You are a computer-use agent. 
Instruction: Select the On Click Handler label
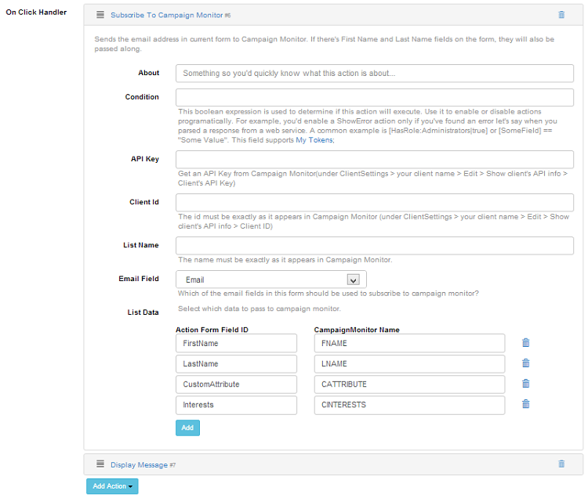pos(36,13)
